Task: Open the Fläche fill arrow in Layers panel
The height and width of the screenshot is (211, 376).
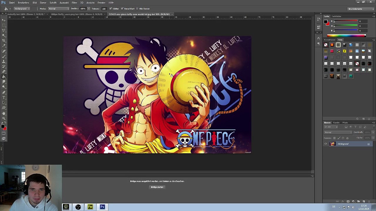Action: pyautogui.click(x=373, y=138)
